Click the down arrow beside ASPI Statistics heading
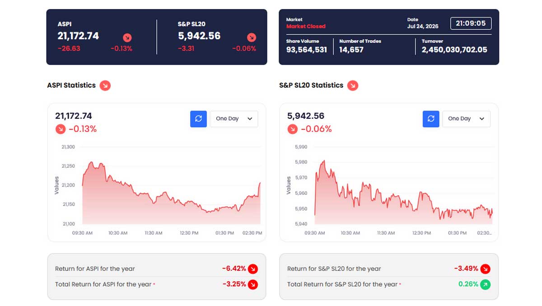Image resolution: width=542 pixels, height=306 pixels. point(105,85)
